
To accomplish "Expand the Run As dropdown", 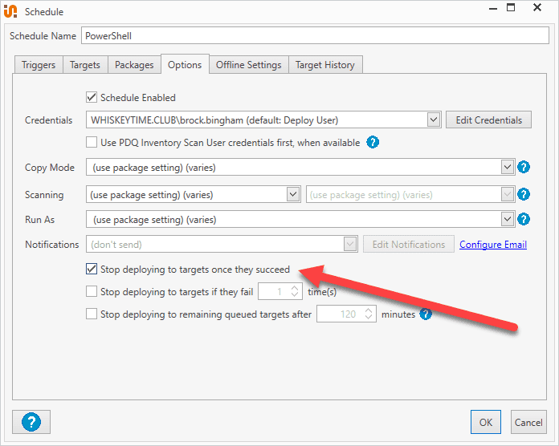I will (x=508, y=219).
